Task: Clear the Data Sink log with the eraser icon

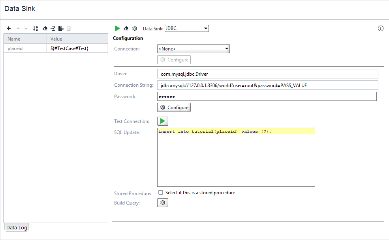Action: 126,28
